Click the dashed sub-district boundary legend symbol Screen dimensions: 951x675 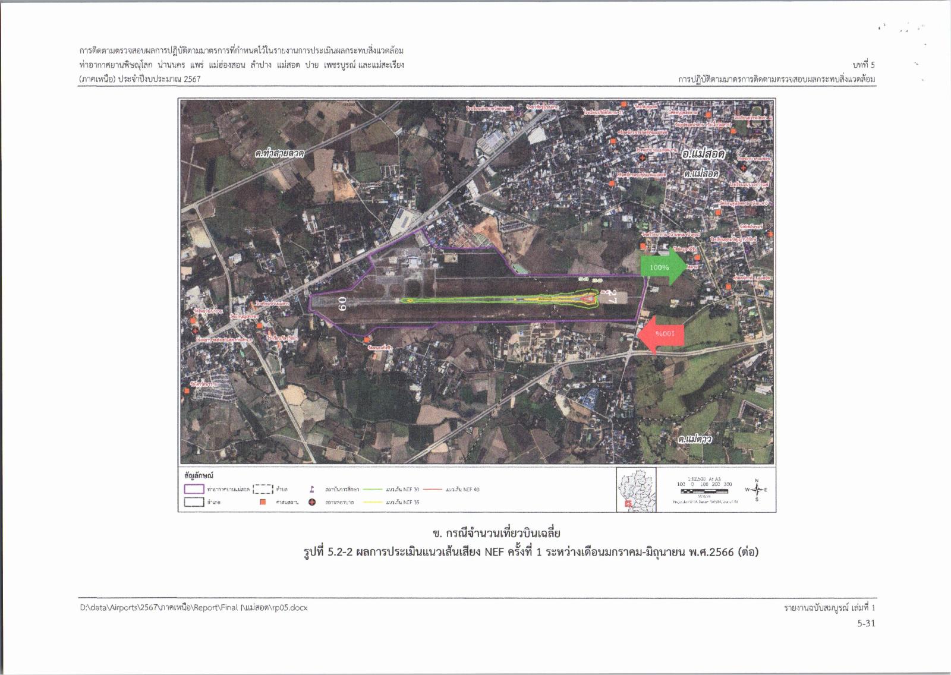pyautogui.click(x=262, y=490)
